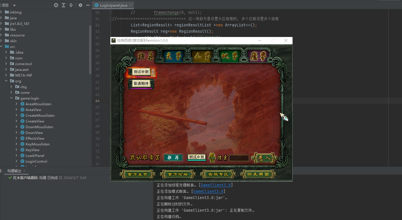
Task: Open project panel settings gear
Action: click(80, 5)
